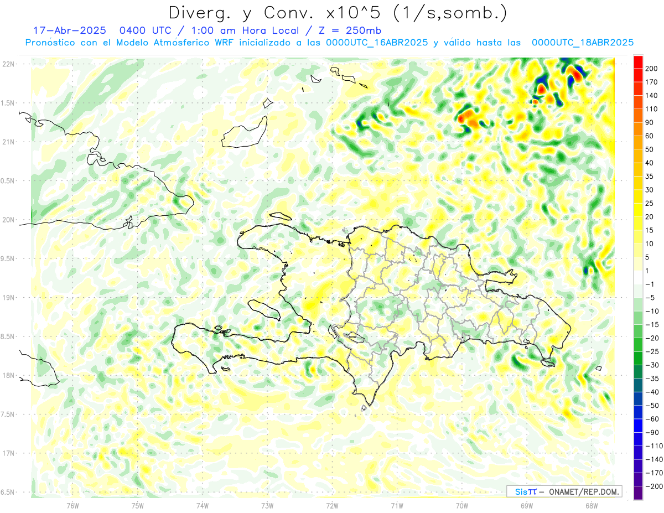
Task: Select the '17N' latitude label
Action: (x=9, y=453)
